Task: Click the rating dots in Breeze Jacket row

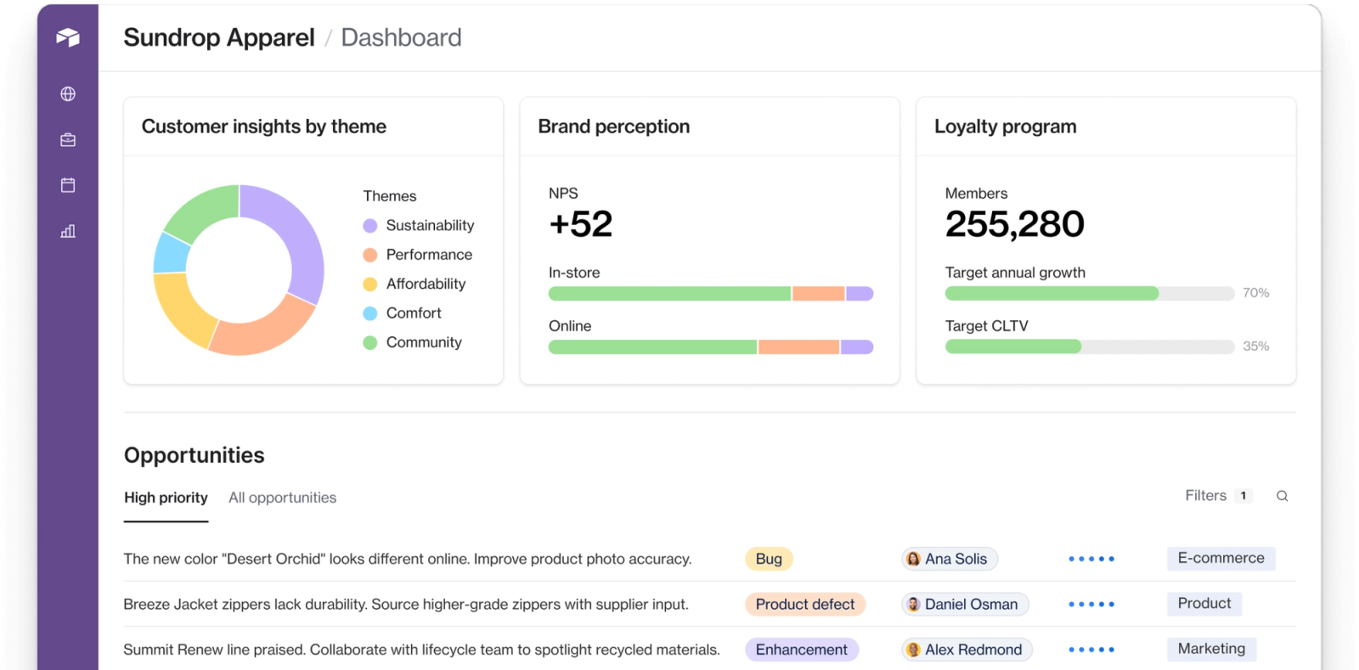Action: point(1091,605)
